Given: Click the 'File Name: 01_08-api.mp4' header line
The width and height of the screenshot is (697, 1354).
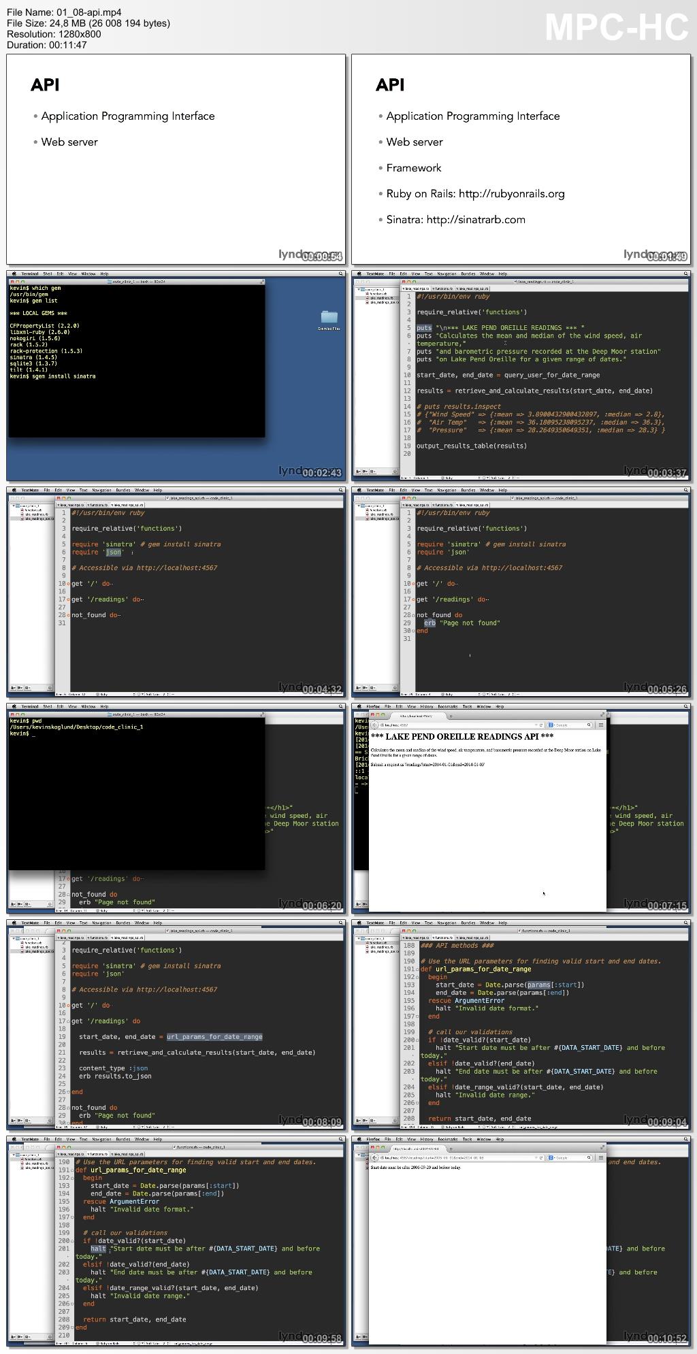Looking at the screenshot, I should [65, 12].
